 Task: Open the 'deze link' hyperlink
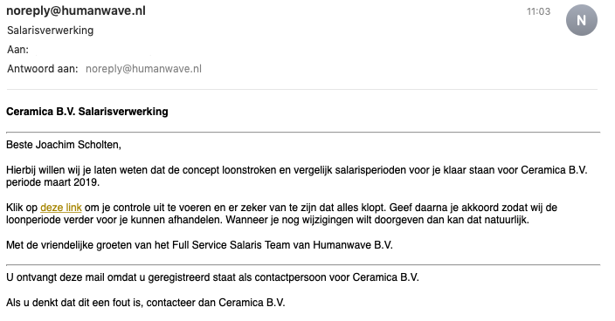pos(61,207)
